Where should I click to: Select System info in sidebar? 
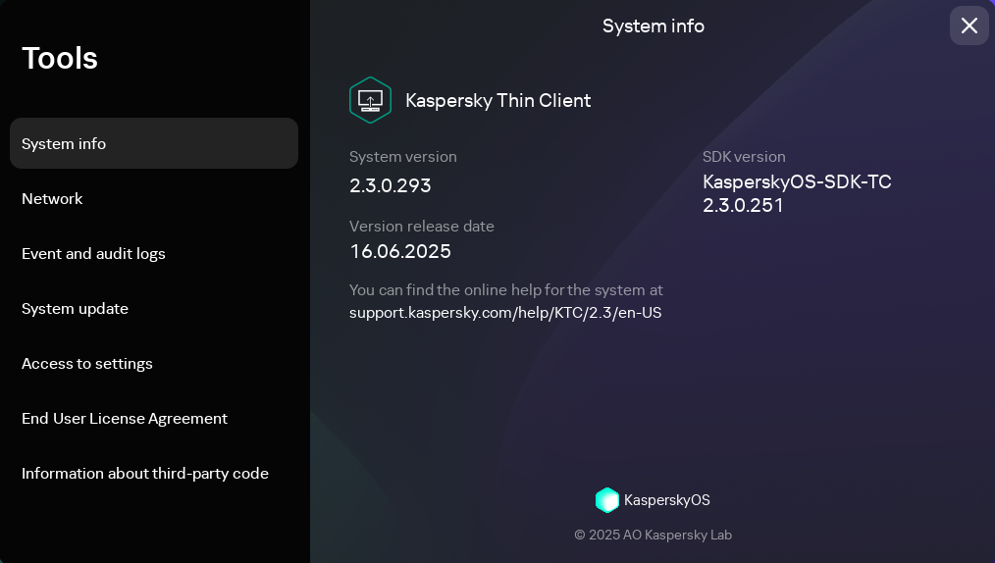click(154, 143)
